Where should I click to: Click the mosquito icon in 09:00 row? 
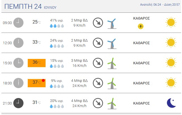click(141, 26)
